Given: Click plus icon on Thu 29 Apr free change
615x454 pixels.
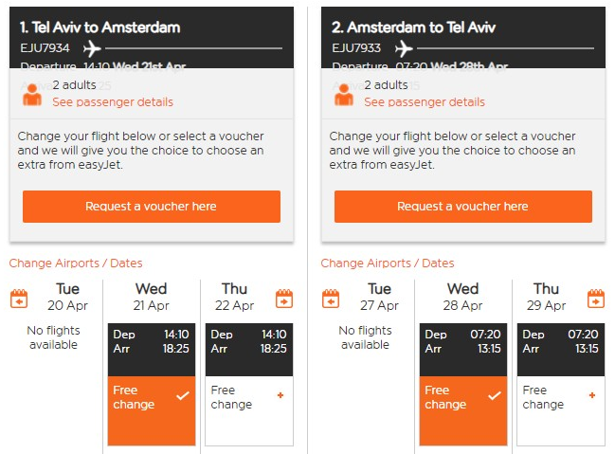Looking at the screenshot, I should click(592, 395).
